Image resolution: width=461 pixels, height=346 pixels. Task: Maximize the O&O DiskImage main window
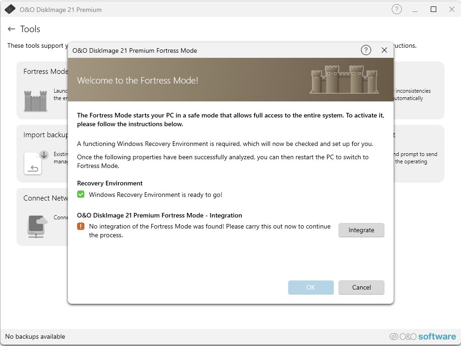click(433, 9)
